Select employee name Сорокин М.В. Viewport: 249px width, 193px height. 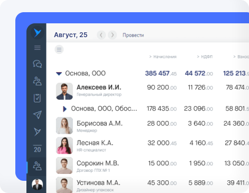click(98, 163)
